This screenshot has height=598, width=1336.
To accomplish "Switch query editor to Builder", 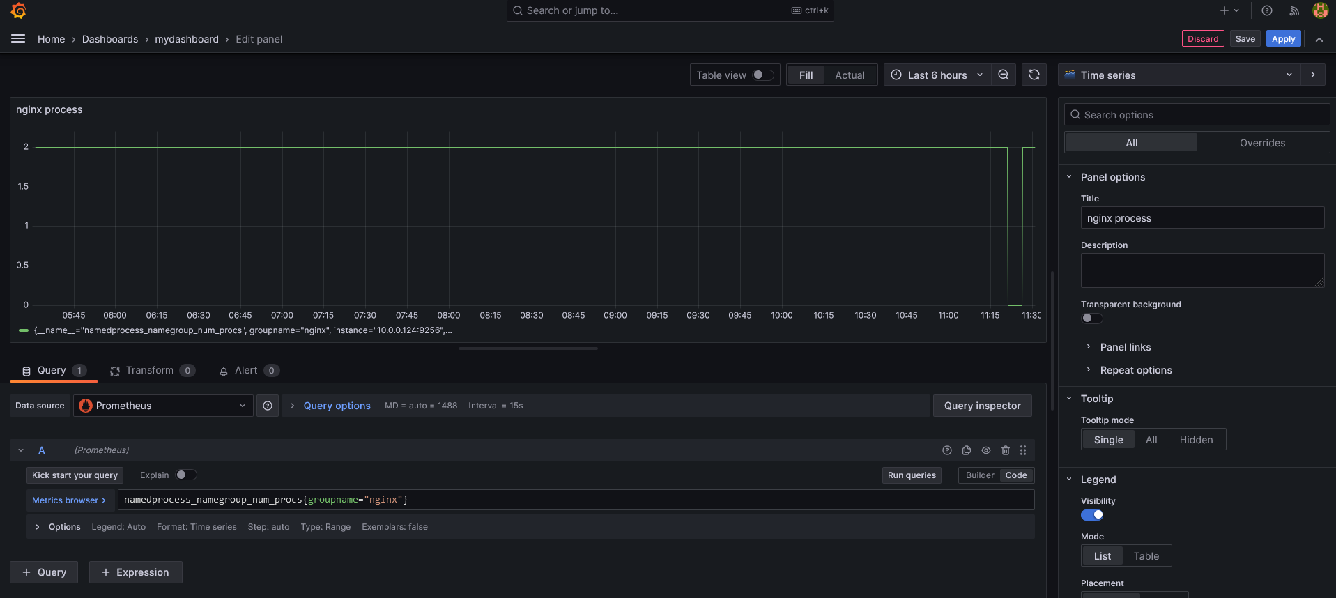I will pos(980,475).
